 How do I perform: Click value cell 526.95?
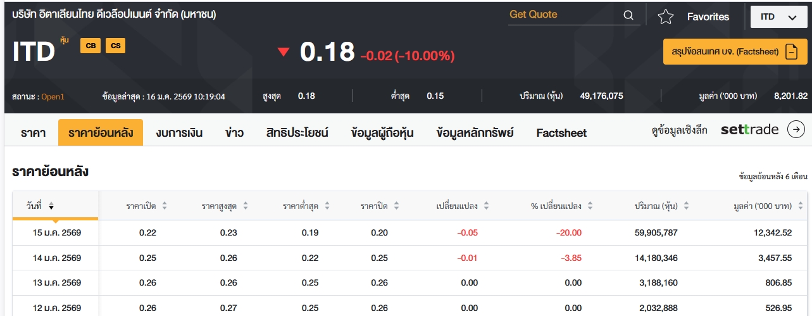tap(778, 308)
